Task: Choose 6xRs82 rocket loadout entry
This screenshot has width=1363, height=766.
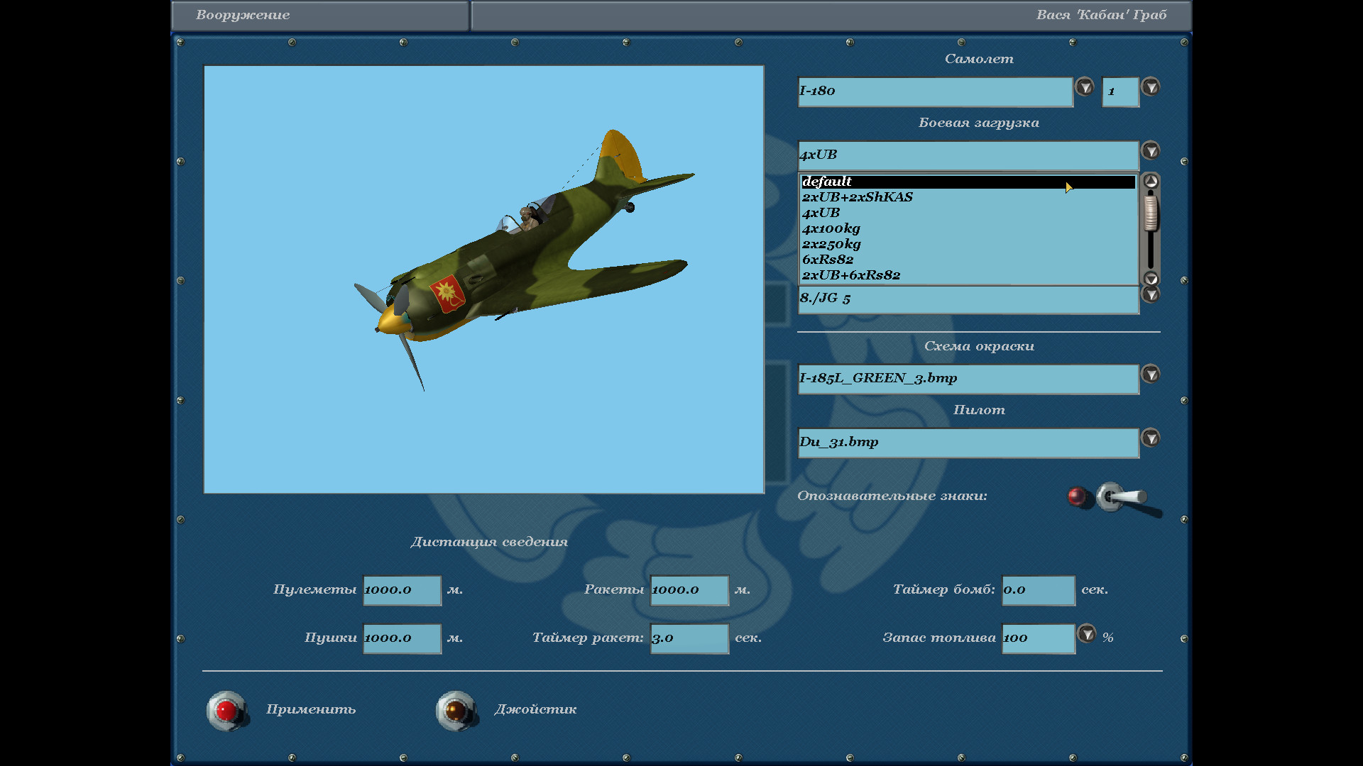Action: click(828, 260)
